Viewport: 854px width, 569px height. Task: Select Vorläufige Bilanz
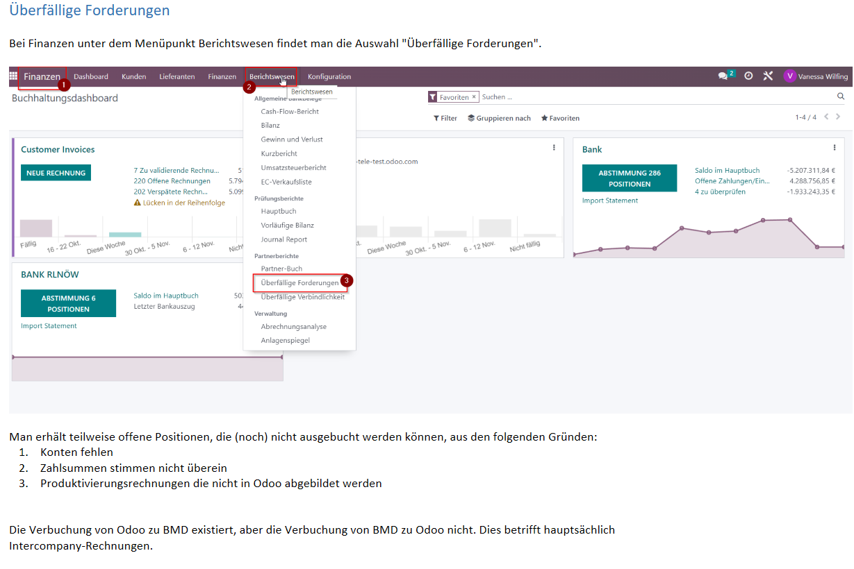click(x=287, y=226)
